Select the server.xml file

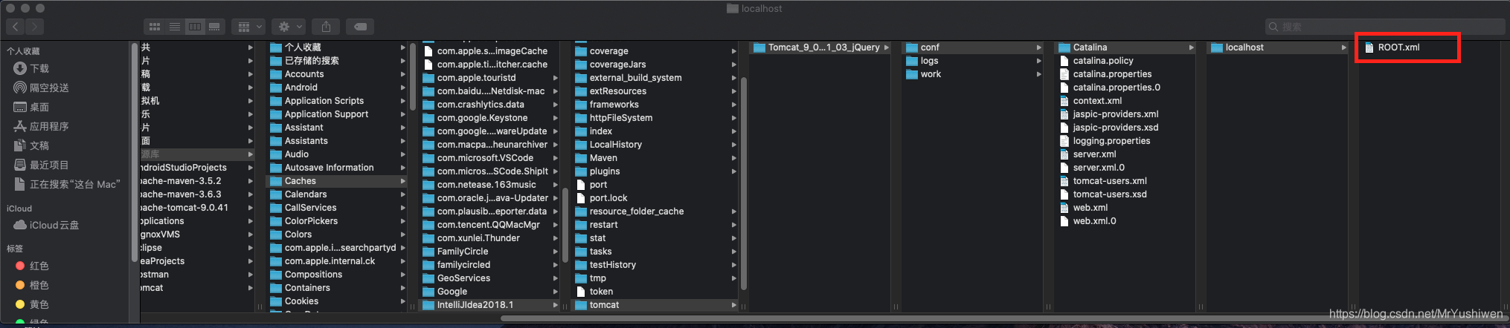1094,154
